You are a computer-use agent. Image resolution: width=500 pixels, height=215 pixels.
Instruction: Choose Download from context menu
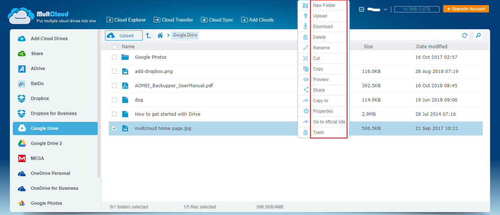click(x=324, y=27)
